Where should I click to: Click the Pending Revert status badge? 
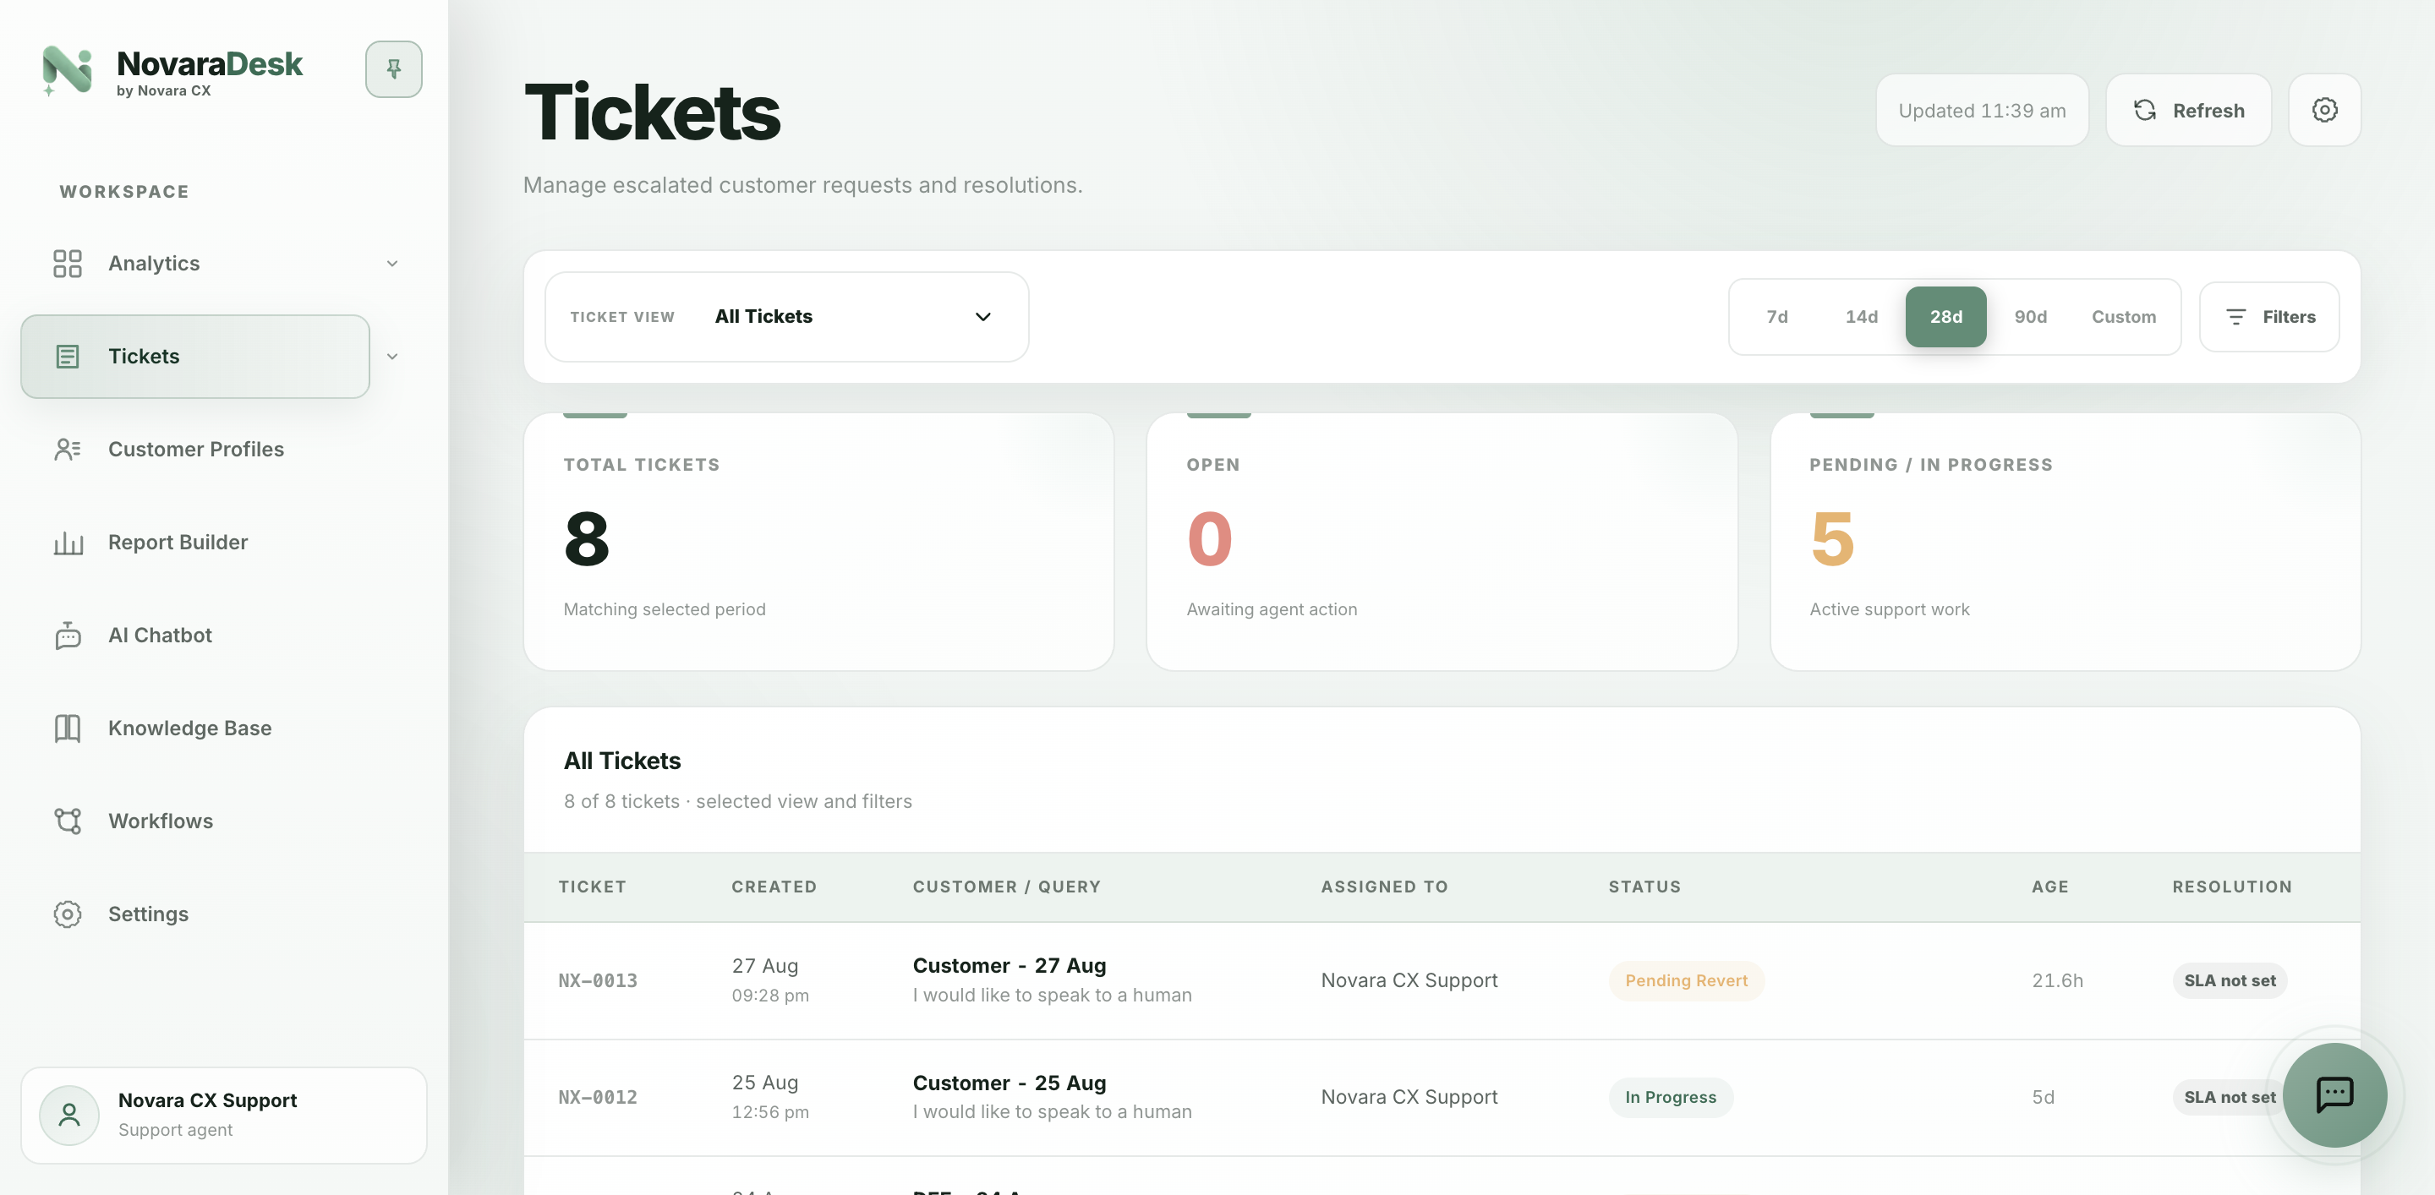point(1685,980)
